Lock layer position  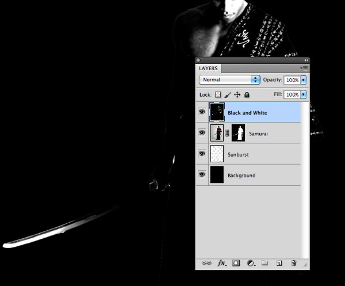(x=237, y=95)
